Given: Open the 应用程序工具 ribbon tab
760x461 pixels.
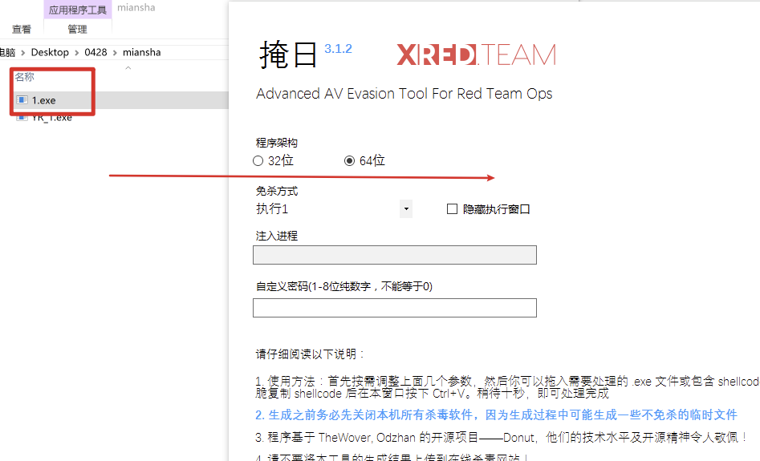Looking at the screenshot, I should coord(78,10).
